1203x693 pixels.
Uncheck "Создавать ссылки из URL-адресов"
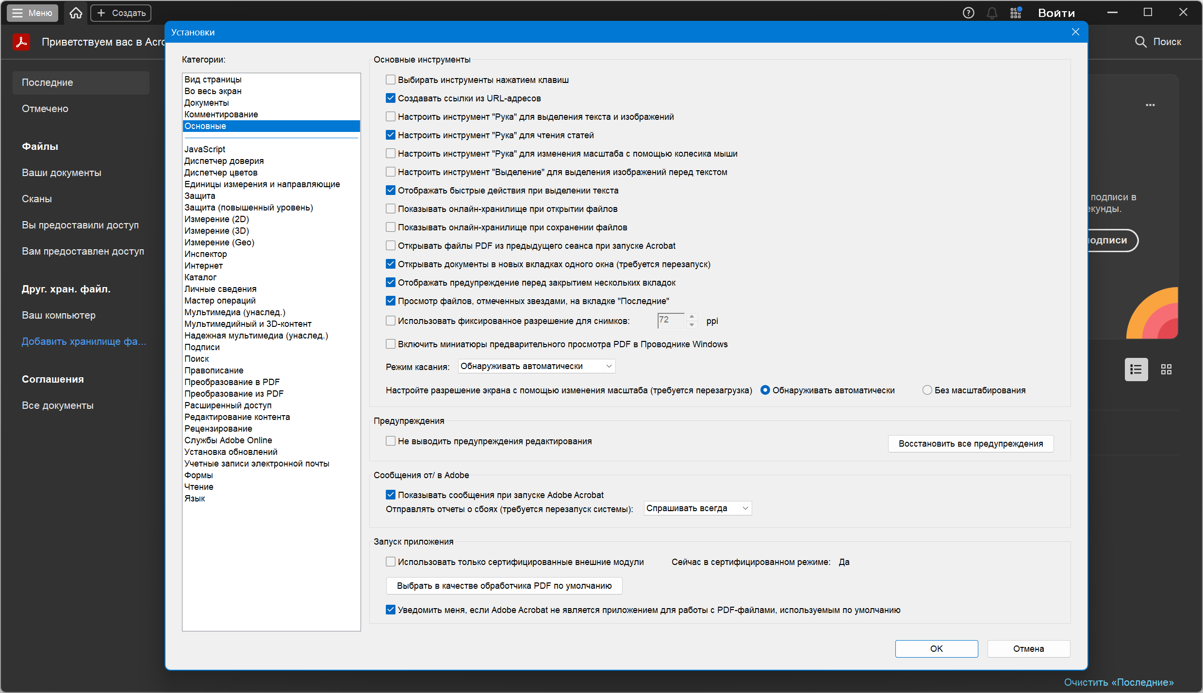[391, 98]
